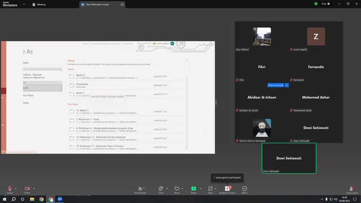Open Cortana circle icon on taskbar
This screenshot has width=361, height=203.
(23, 199)
